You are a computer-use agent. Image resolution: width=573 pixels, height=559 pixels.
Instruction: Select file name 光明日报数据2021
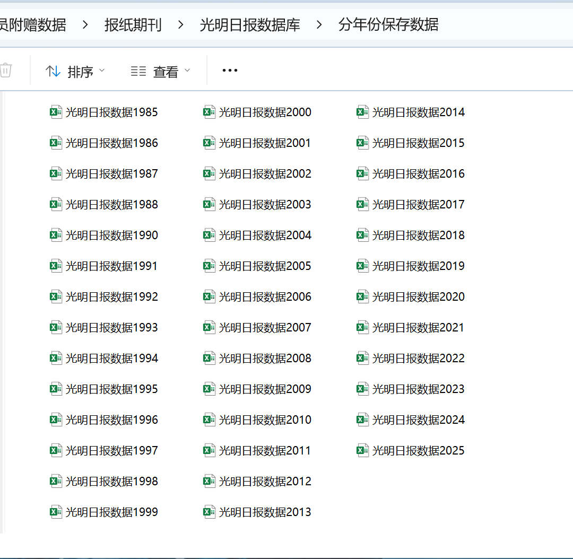[419, 327]
